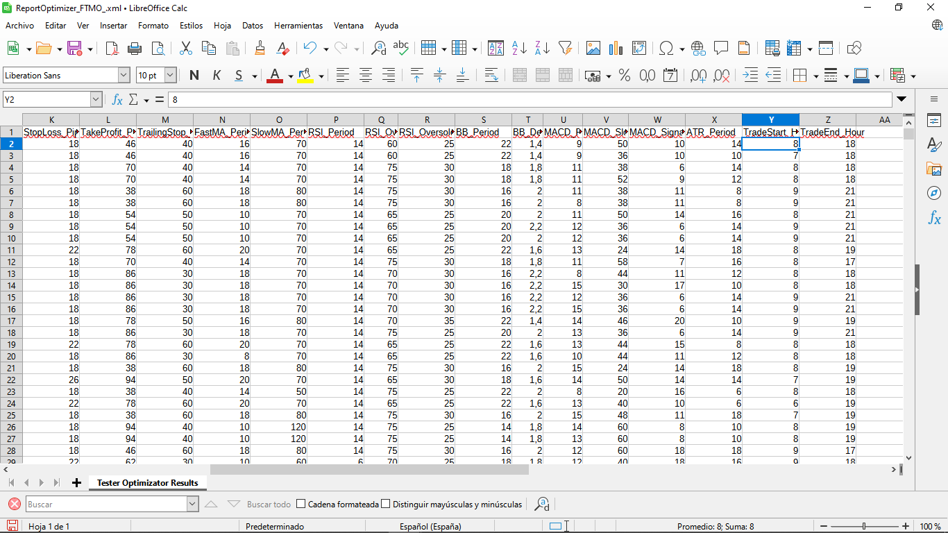
Task: Insert a chart using chart icon
Action: (616, 48)
